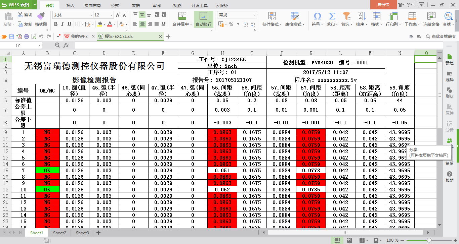Toggle Underline formatting
This screenshot has width=459, height=244.
click(x=69, y=24)
